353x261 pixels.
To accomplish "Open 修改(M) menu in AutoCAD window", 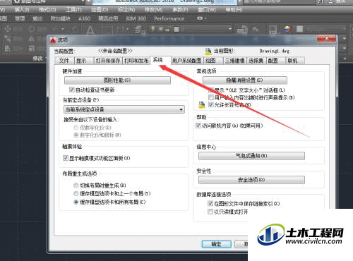I will [154, 10].
